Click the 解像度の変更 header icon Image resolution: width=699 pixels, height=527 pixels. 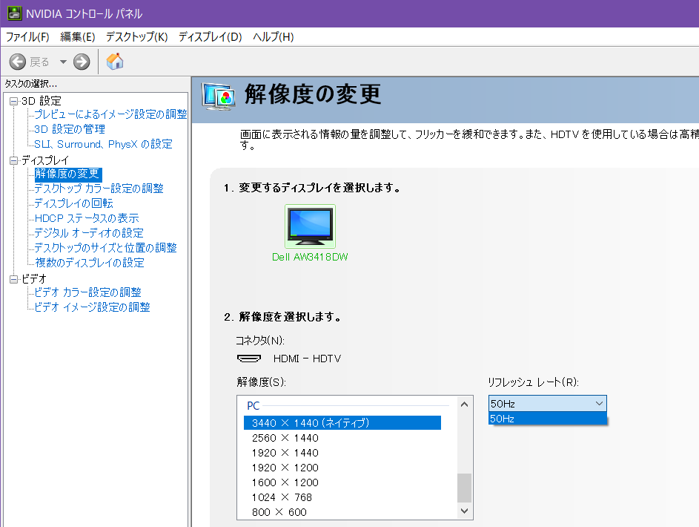[218, 96]
